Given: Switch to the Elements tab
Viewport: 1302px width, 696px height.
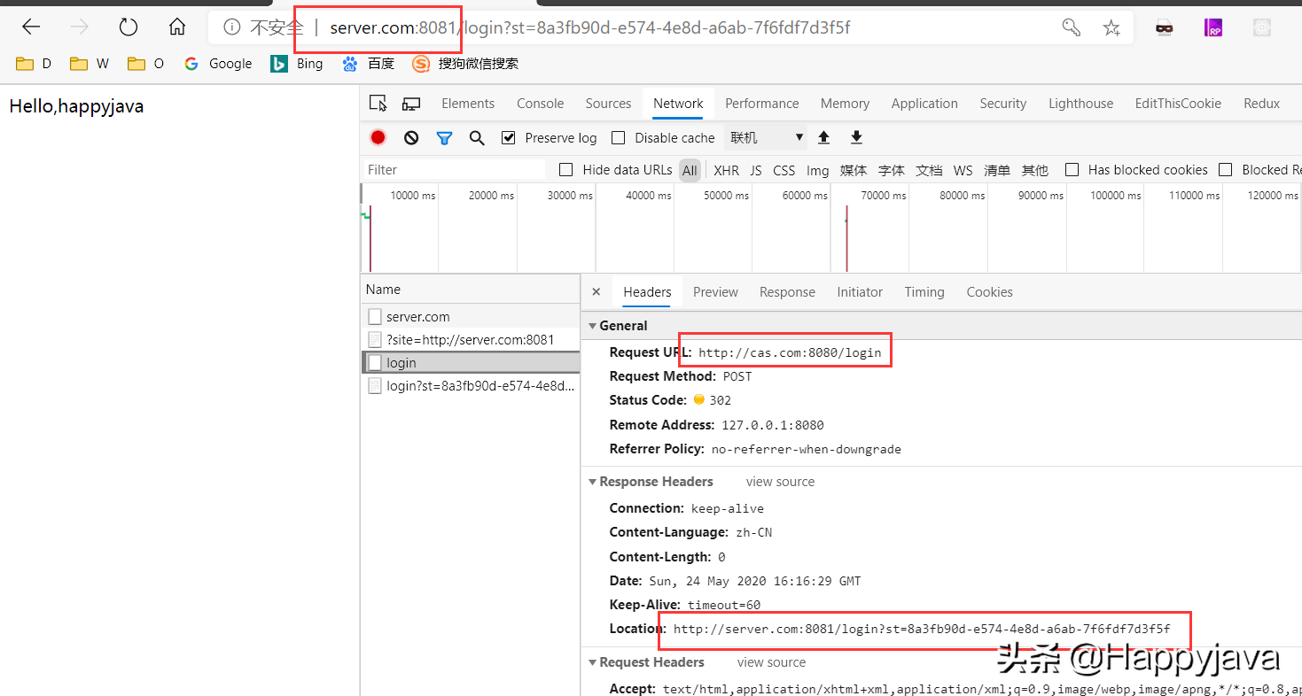Looking at the screenshot, I should (468, 104).
